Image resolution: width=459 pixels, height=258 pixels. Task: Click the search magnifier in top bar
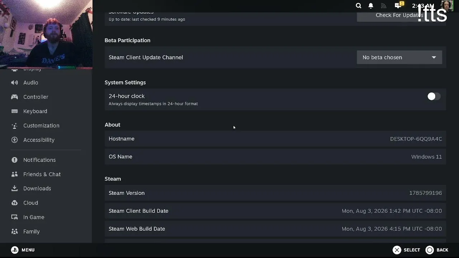358,5
